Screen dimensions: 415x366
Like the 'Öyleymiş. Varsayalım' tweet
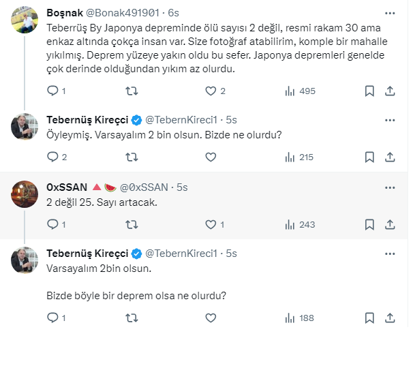pyautogui.click(x=211, y=157)
